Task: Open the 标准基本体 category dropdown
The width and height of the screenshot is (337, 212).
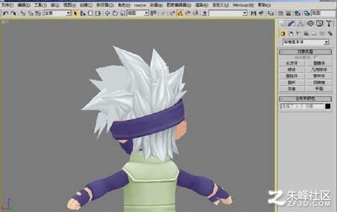Action: (305, 42)
